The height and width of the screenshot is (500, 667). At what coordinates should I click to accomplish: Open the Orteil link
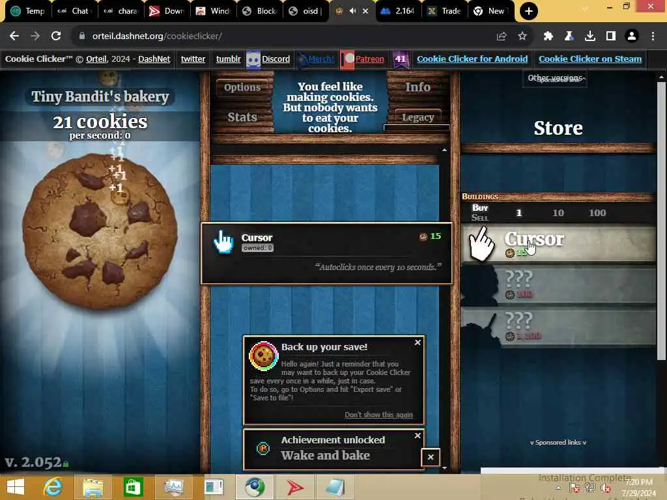96,59
